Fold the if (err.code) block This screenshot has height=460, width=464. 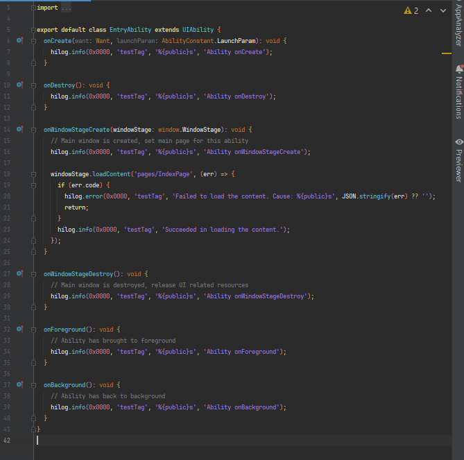tap(33, 185)
